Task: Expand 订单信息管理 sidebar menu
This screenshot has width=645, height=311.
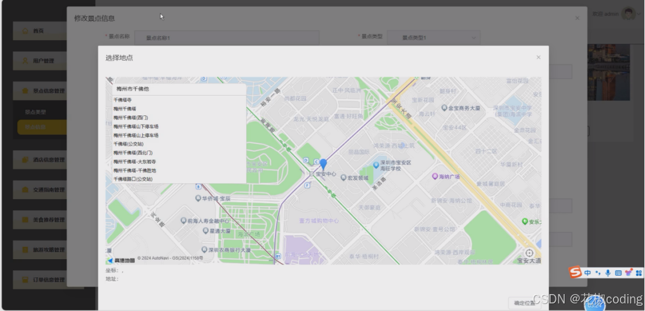Action: tap(40, 280)
